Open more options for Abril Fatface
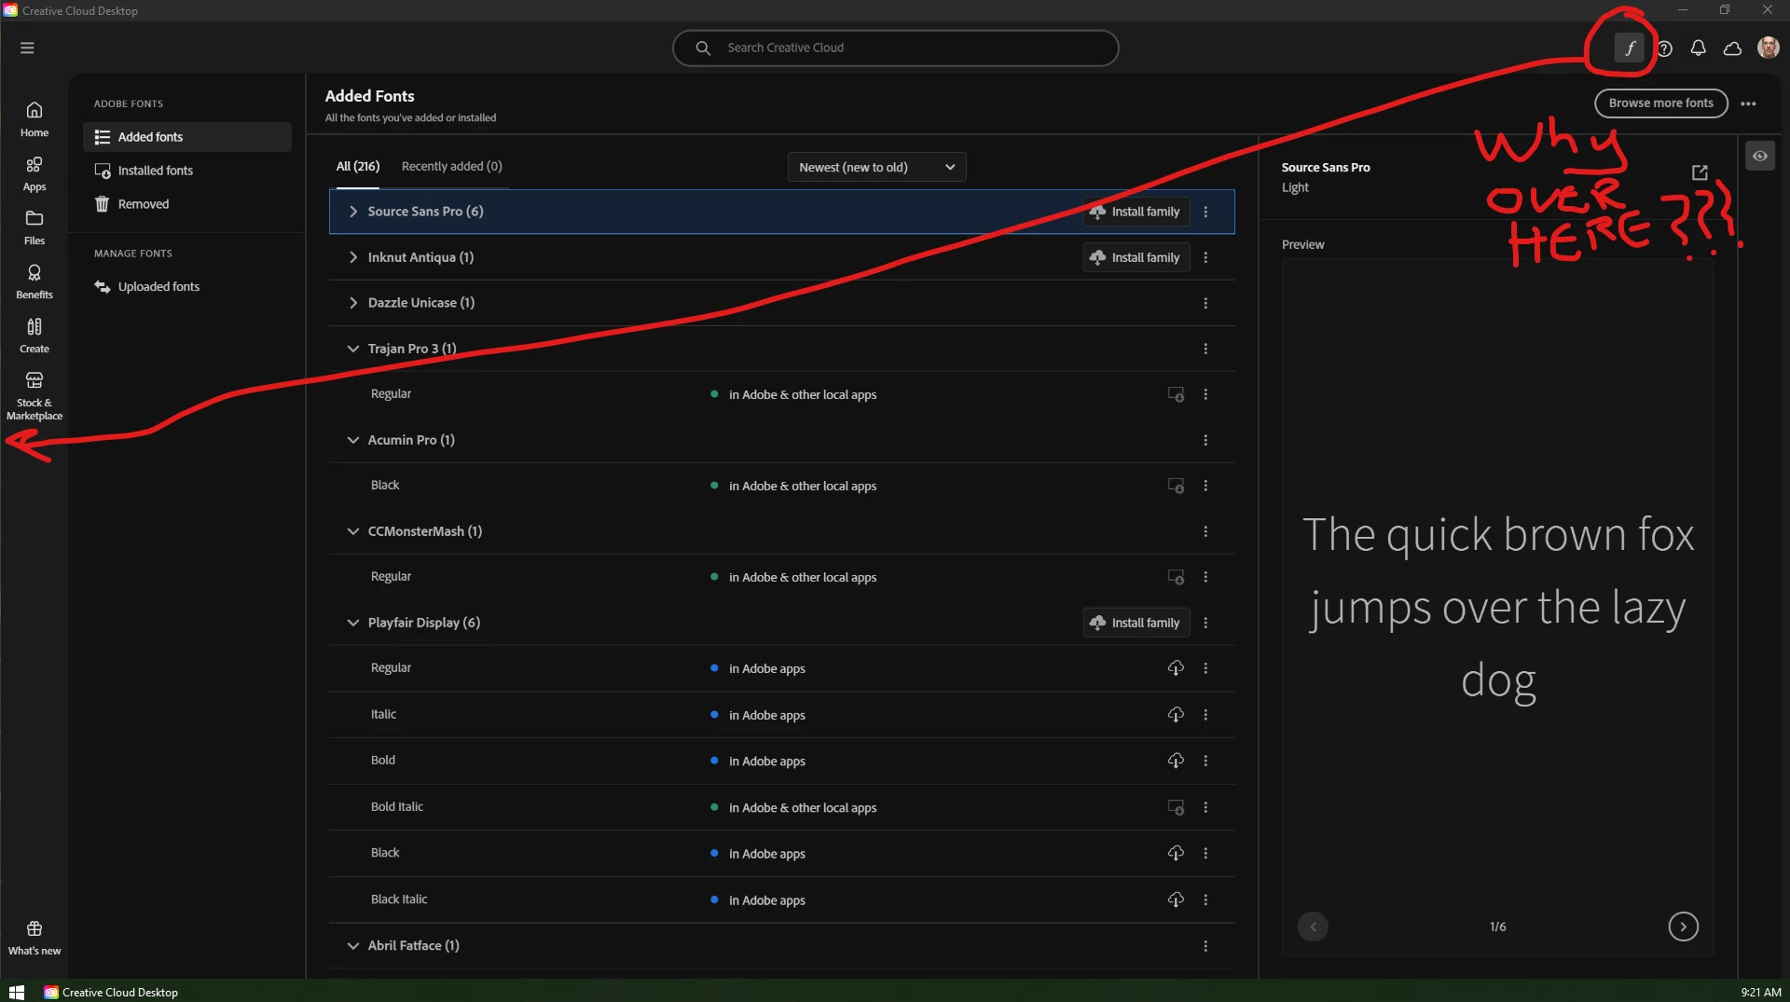Image resolution: width=1790 pixels, height=1002 pixels. pyautogui.click(x=1205, y=945)
